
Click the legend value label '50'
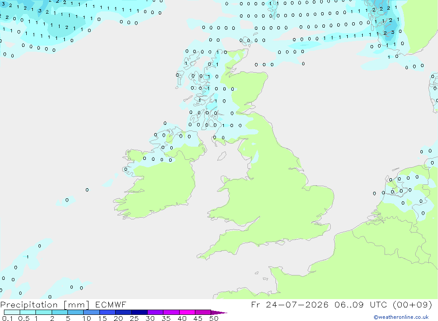(214, 318)
